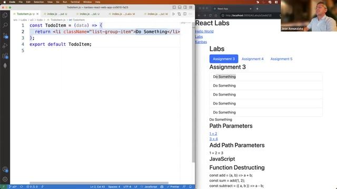
Task: Click the horizontal scrollbar of the editor
Action: tap(99, 183)
